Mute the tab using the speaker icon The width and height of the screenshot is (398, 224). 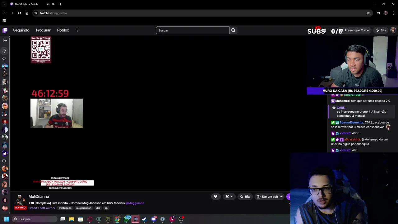click(48, 4)
